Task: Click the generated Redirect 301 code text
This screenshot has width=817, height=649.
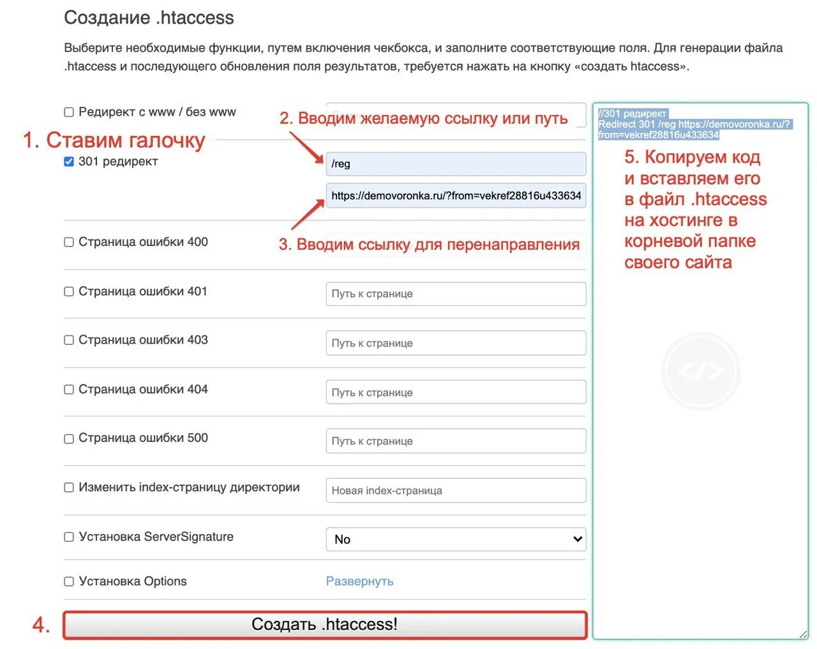Action: [694, 125]
